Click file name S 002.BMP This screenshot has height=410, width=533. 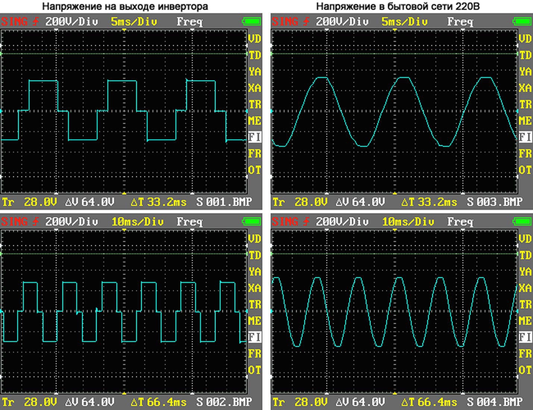point(224,402)
